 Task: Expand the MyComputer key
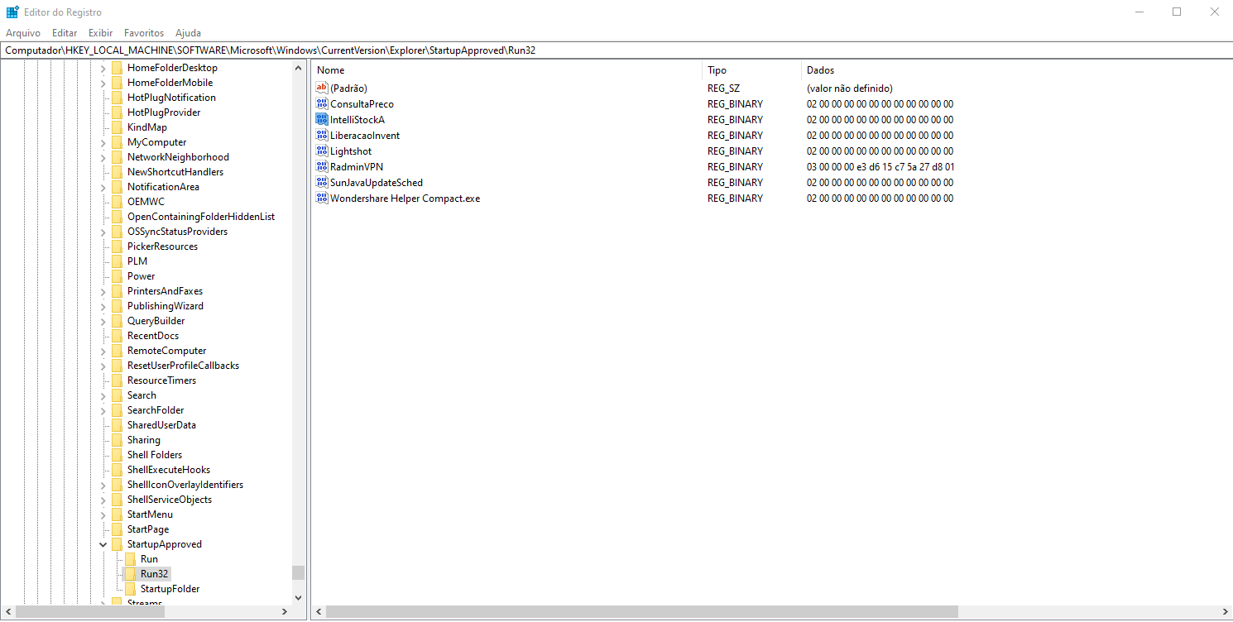point(103,142)
